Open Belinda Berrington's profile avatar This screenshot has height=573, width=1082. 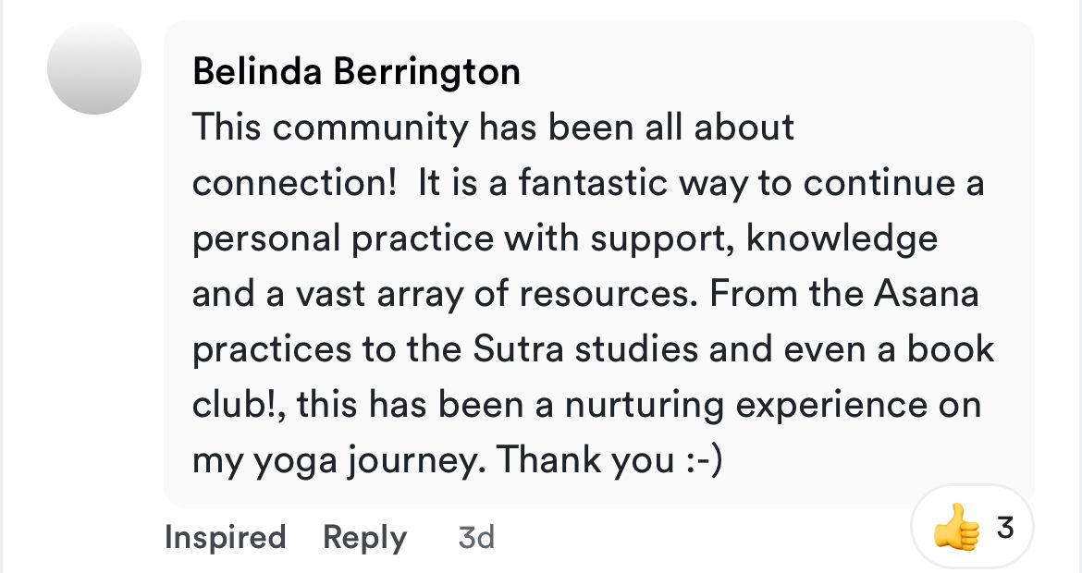(94, 69)
